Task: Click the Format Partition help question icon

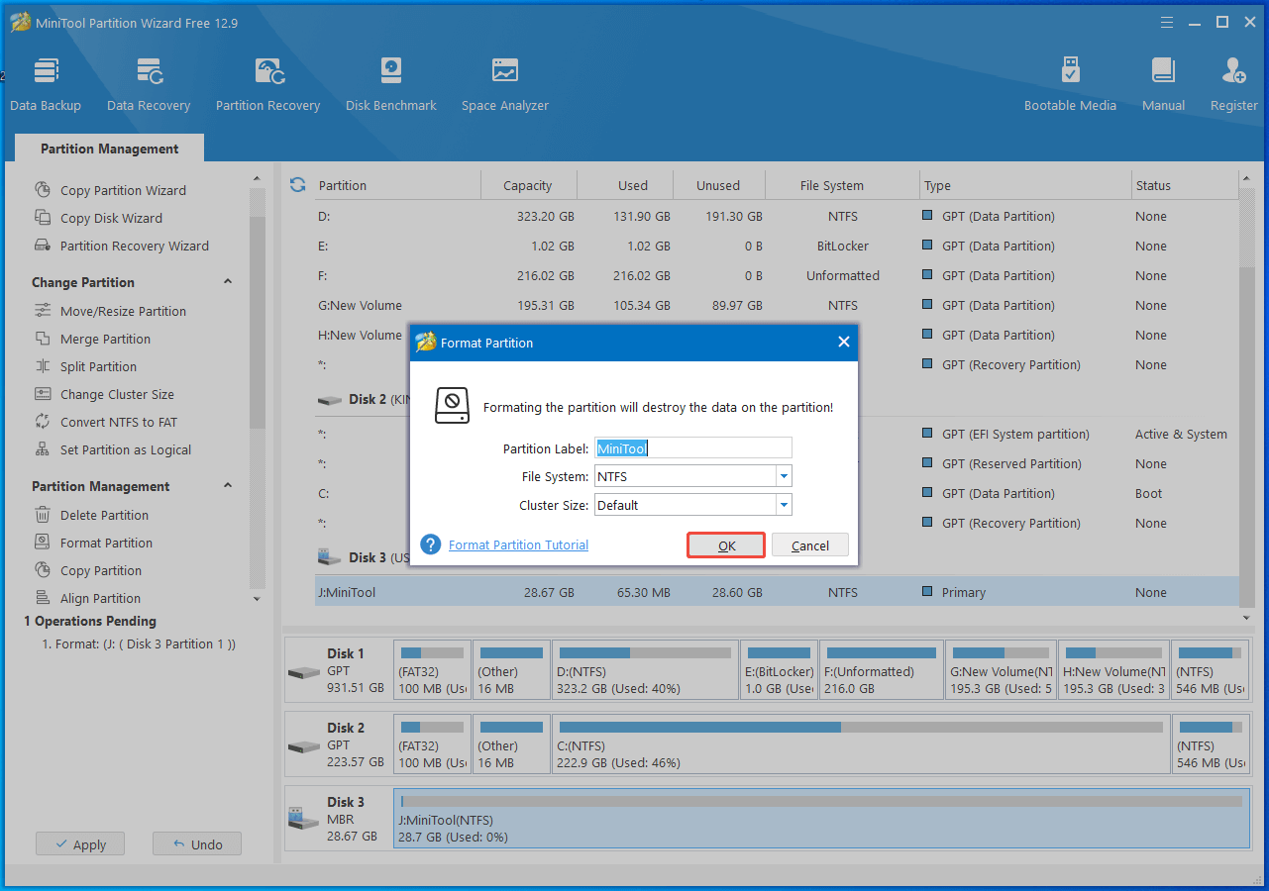Action: coord(430,544)
